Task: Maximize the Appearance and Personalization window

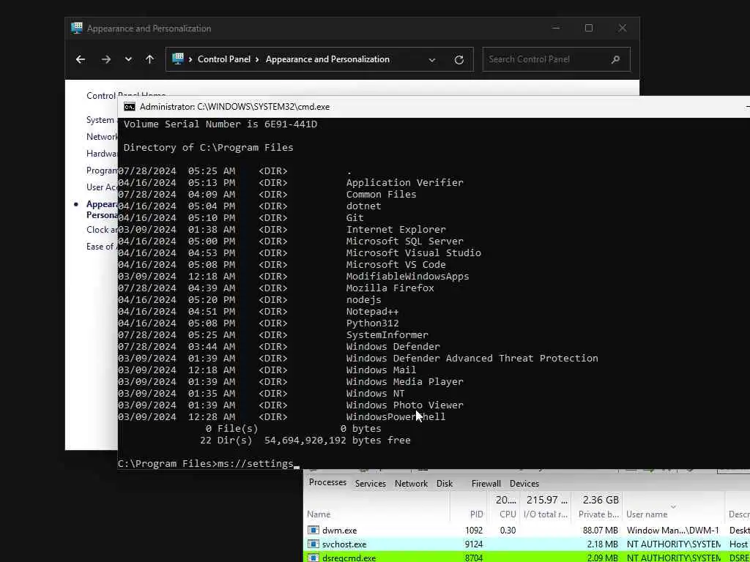Action: (589, 29)
